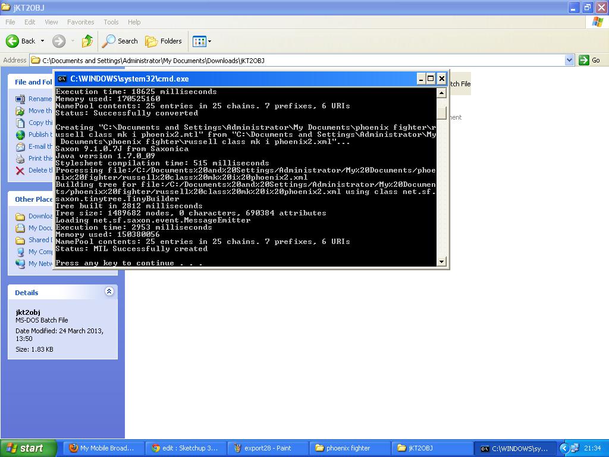Expand hidden system tray icons
Image resolution: width=609 pixels, height=457 pixels.
click(564, 449)
